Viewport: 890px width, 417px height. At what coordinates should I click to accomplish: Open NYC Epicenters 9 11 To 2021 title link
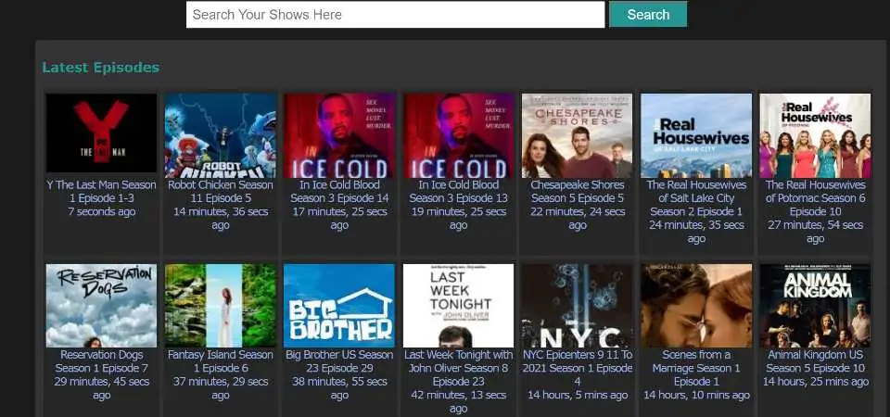pyautogui.click(x=578, y=368)
